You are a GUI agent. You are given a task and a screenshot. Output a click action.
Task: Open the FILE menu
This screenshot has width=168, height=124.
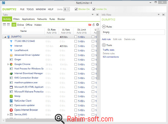pyautogui.click(x=22, y=9)
